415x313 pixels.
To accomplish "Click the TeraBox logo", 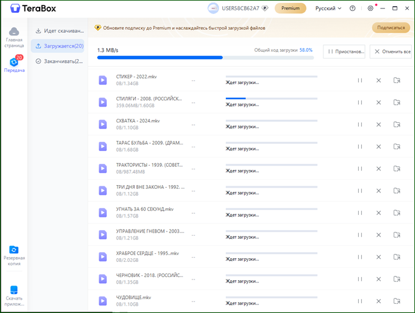I will tap(33, 9).
